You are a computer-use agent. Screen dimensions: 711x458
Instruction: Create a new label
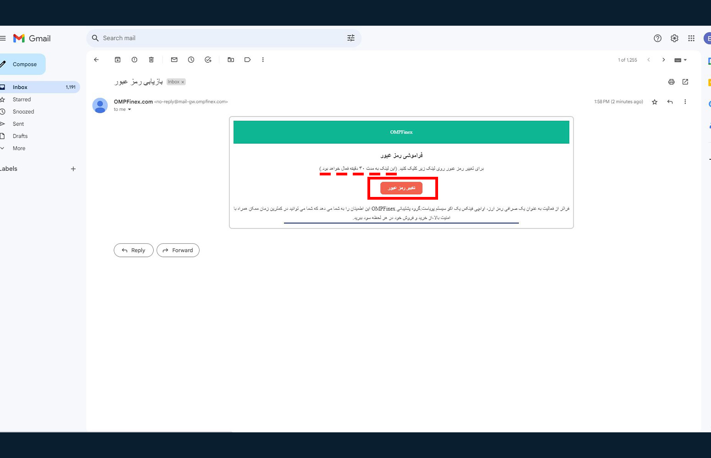point(73,169)
